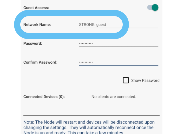
Task: Click the "Connected Devices (0):" label
Action: click(x=44, y=97)
